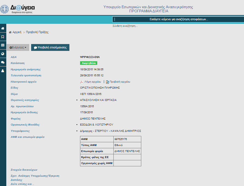Open the bookmark icon in the sidebar
The height and width of the screenshot is (186, 244).
[3, 37]
